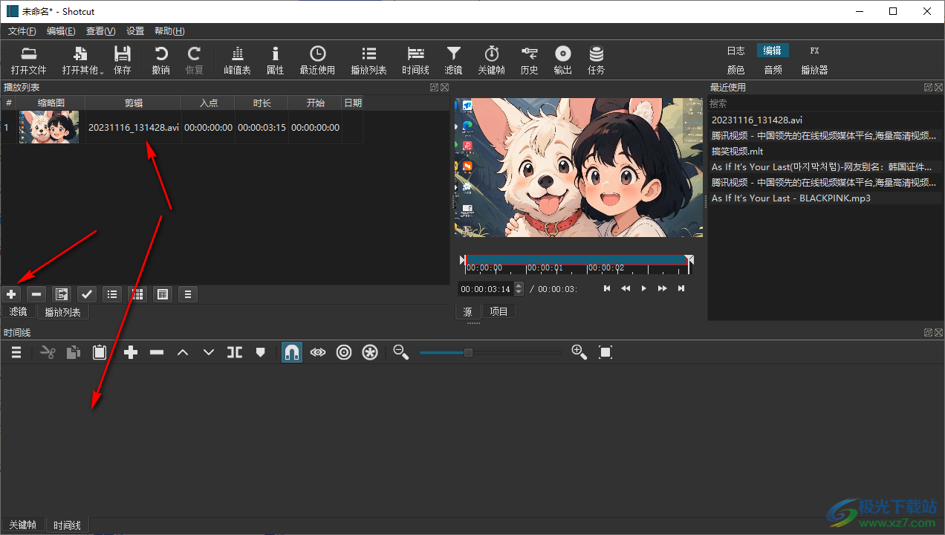Add source to playlist with plus button
945x535 pixels.
(11, 294)
